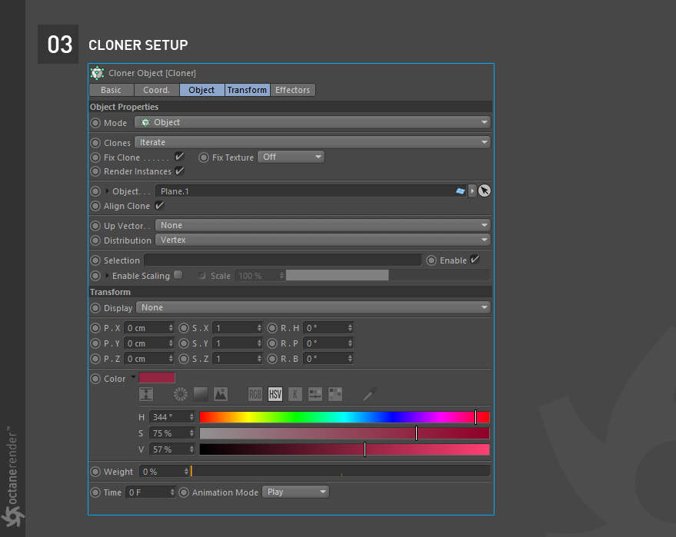
Task: Open the Up Vector dropdown showing None
Action: [x=323, y=225]
